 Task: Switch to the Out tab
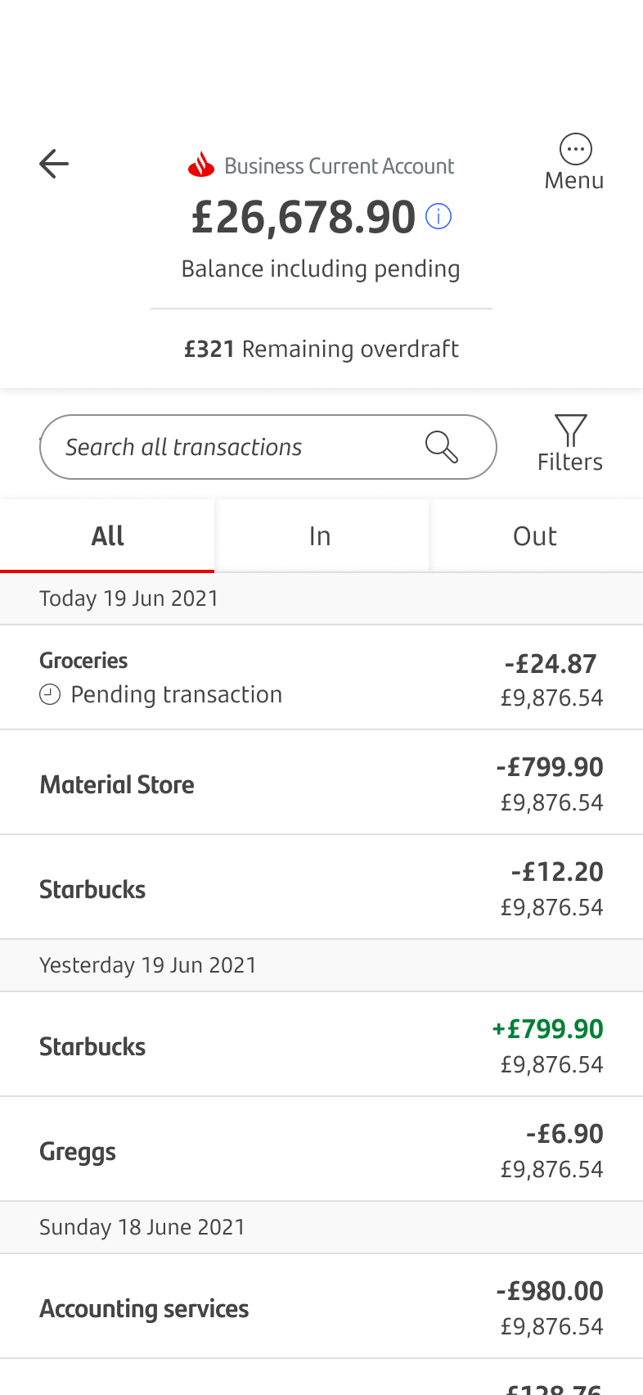pos(535,536)
